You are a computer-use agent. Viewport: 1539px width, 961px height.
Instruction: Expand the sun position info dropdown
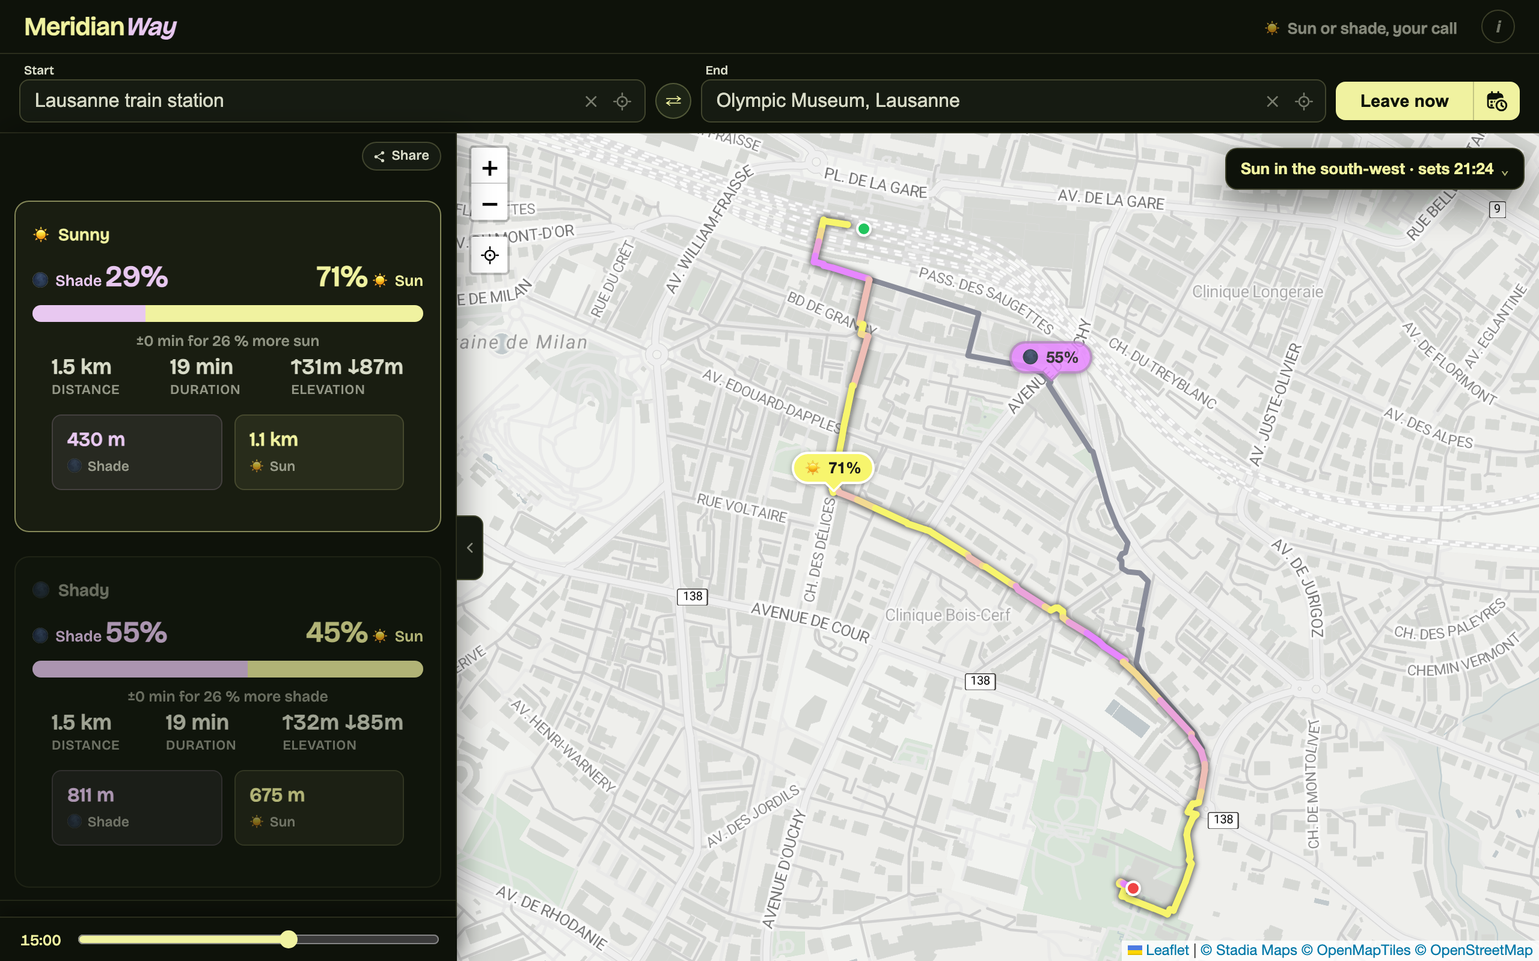coord(1374,169)
